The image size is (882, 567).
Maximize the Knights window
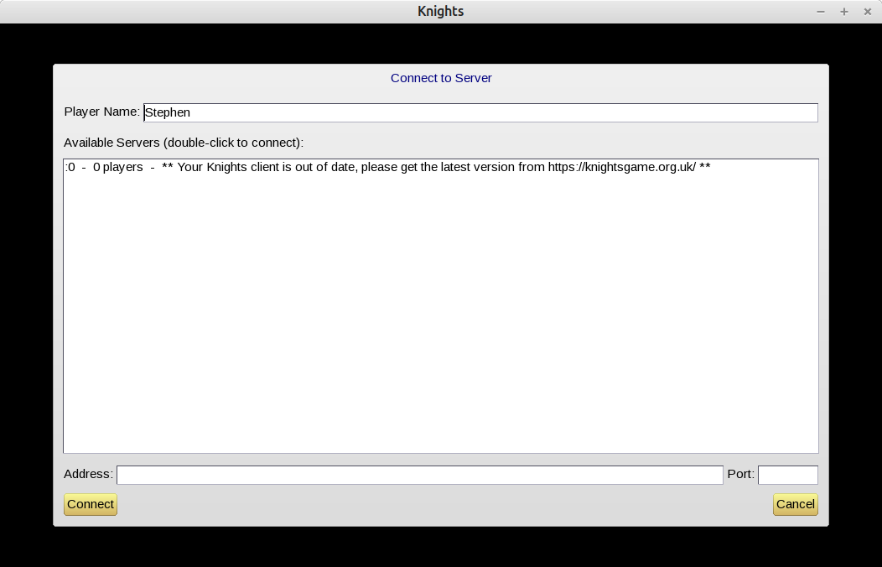click(x=843, y=11)
